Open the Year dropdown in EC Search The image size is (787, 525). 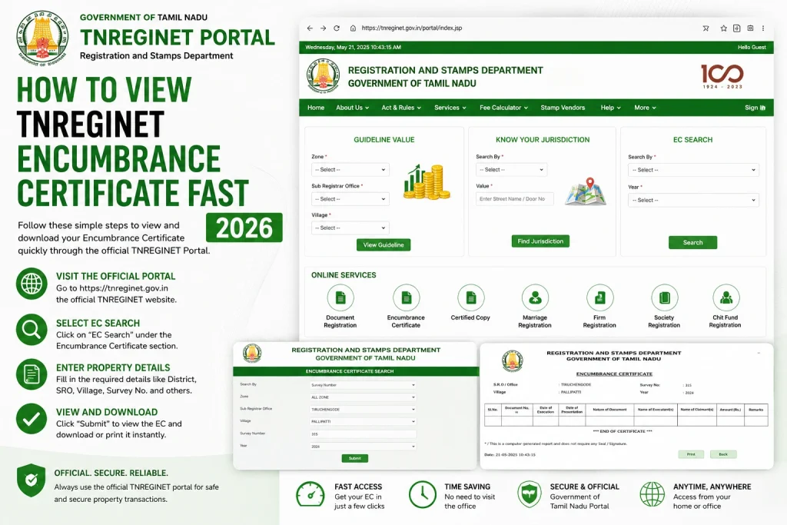[x=693, y=201]
